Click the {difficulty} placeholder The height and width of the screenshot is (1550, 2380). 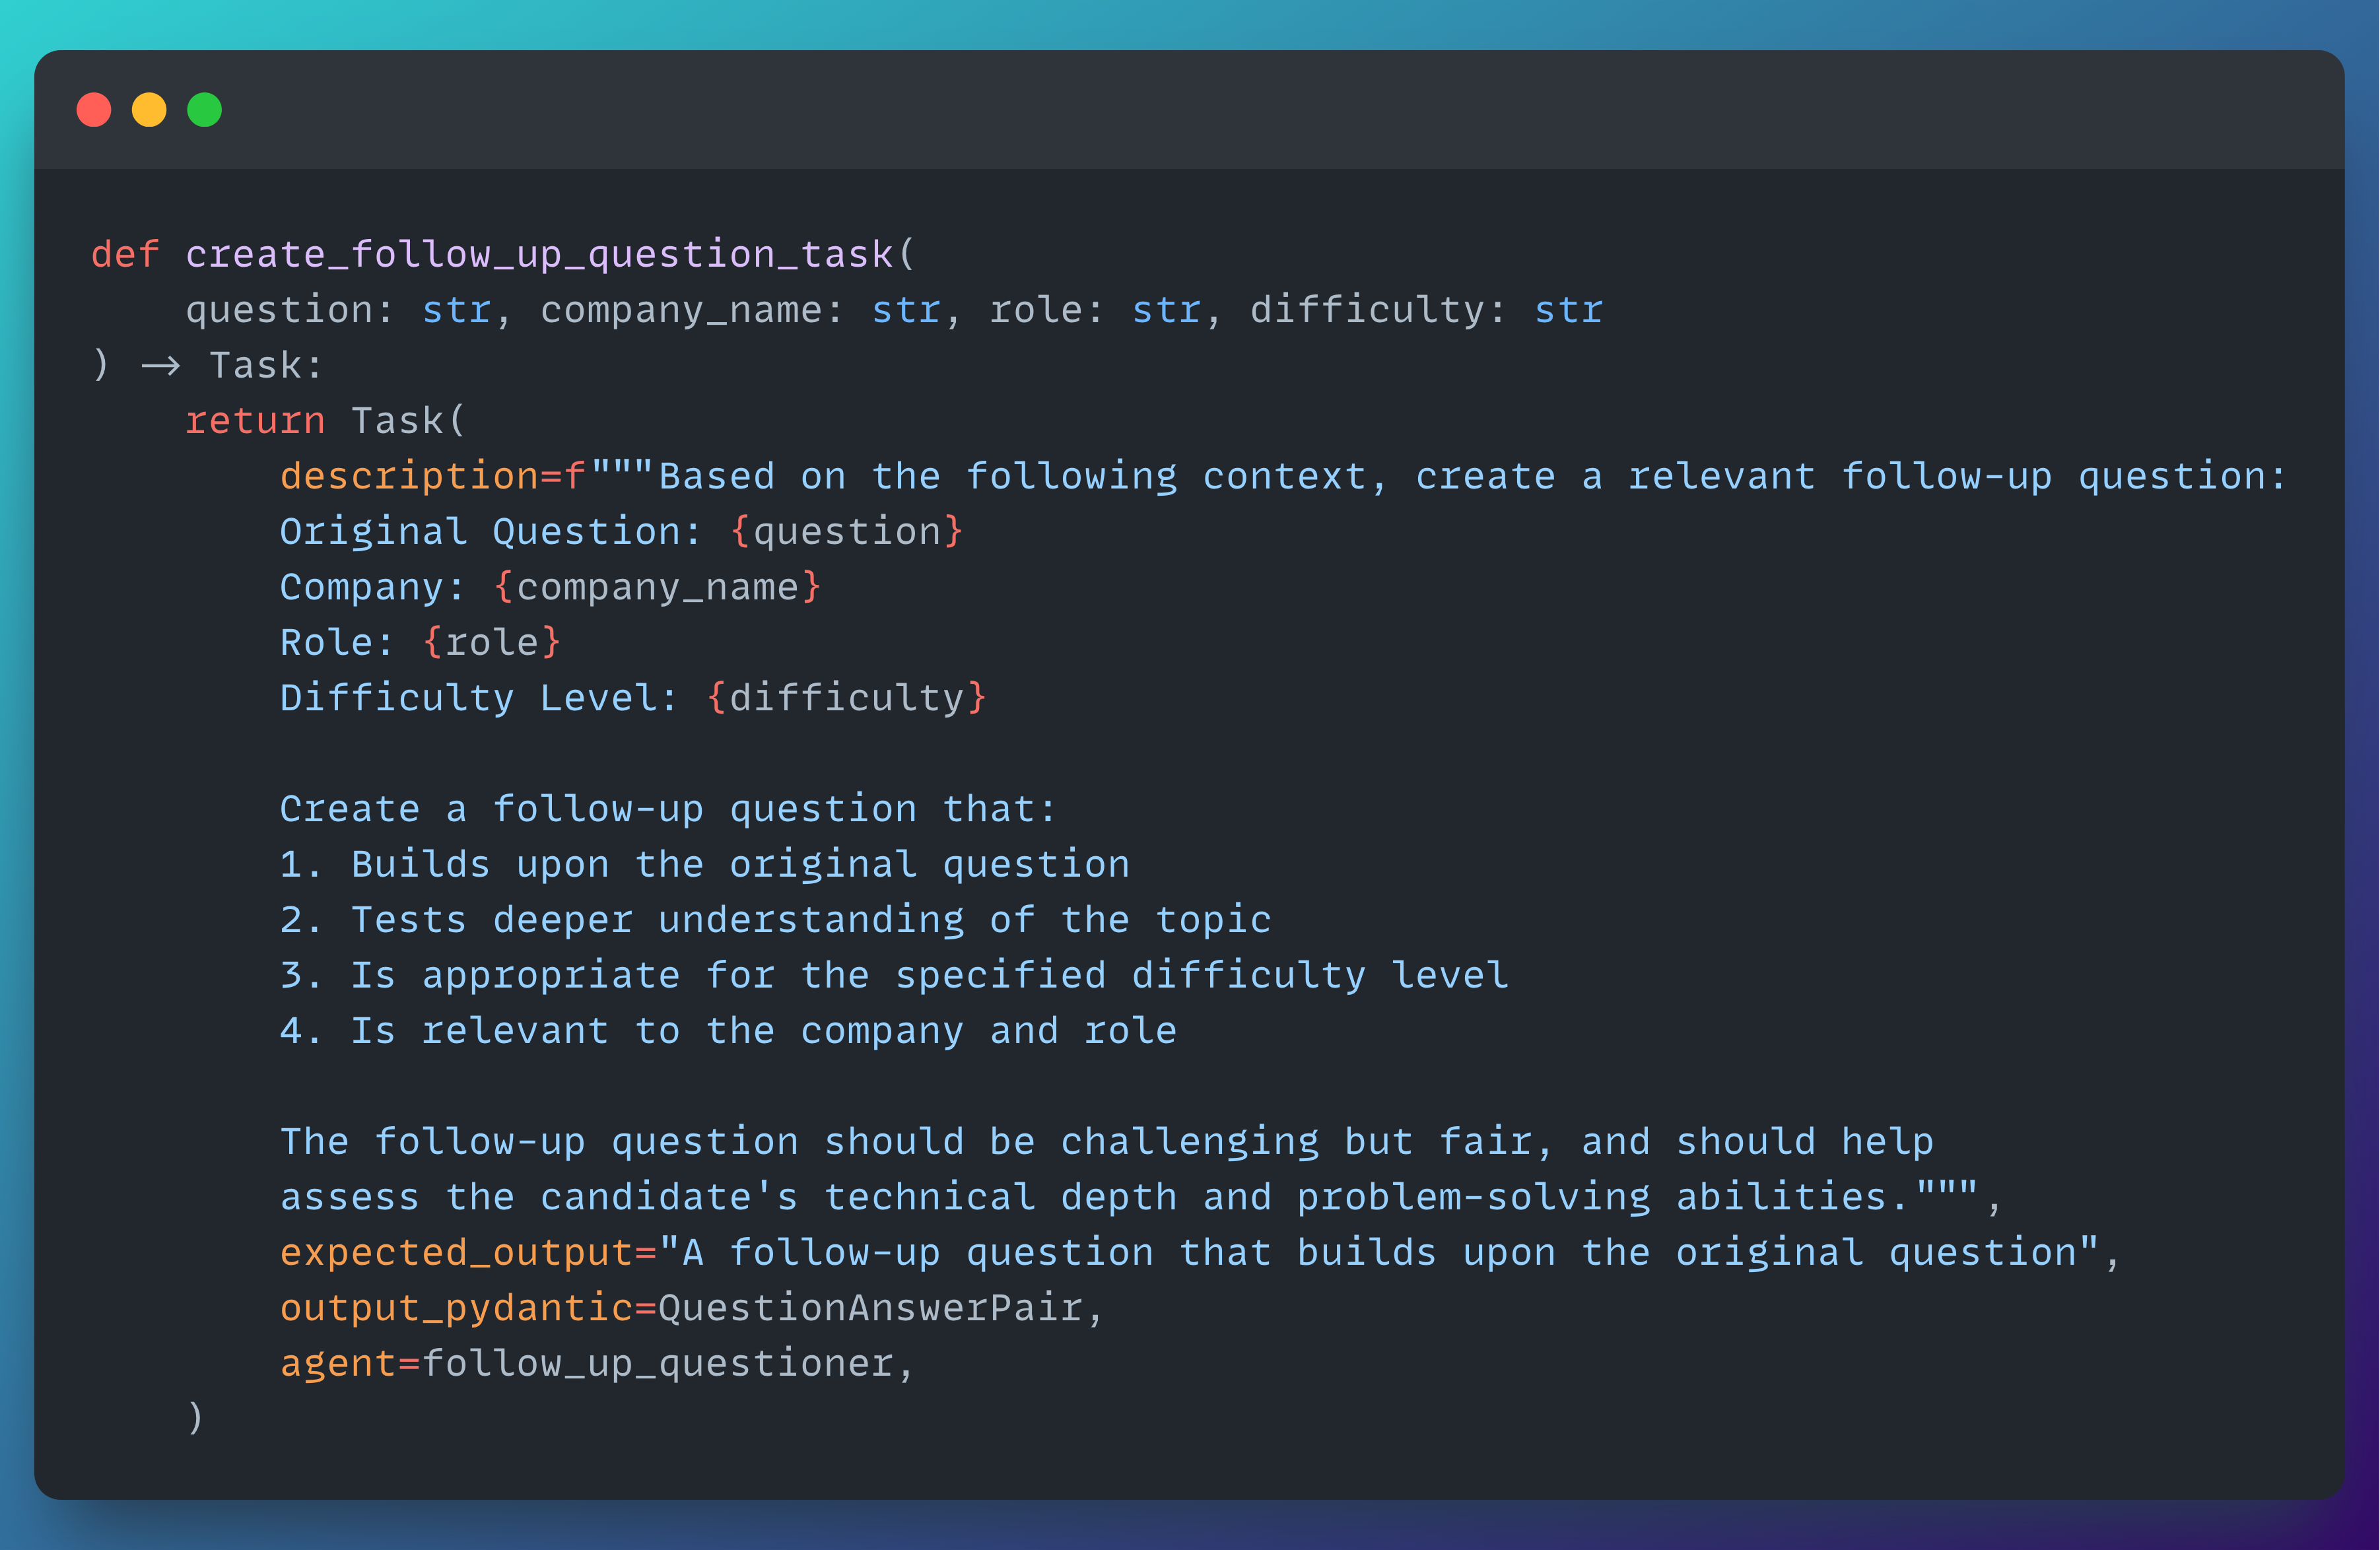click(x=846, y=698)
